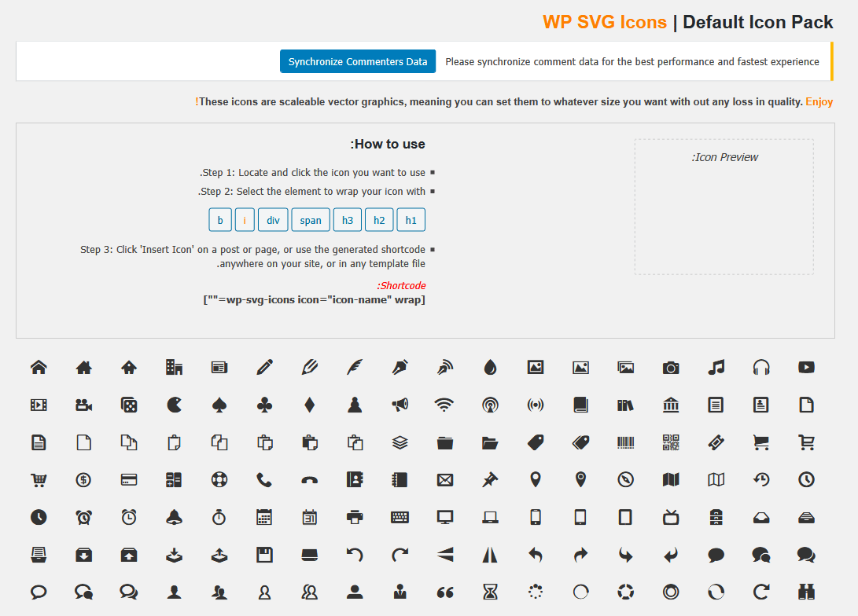Choose the div wrap element button
The image size is (858, 616).
click(273, 220)
